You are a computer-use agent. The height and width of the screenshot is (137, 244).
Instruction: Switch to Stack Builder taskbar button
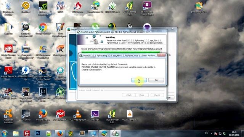(104, 134)
